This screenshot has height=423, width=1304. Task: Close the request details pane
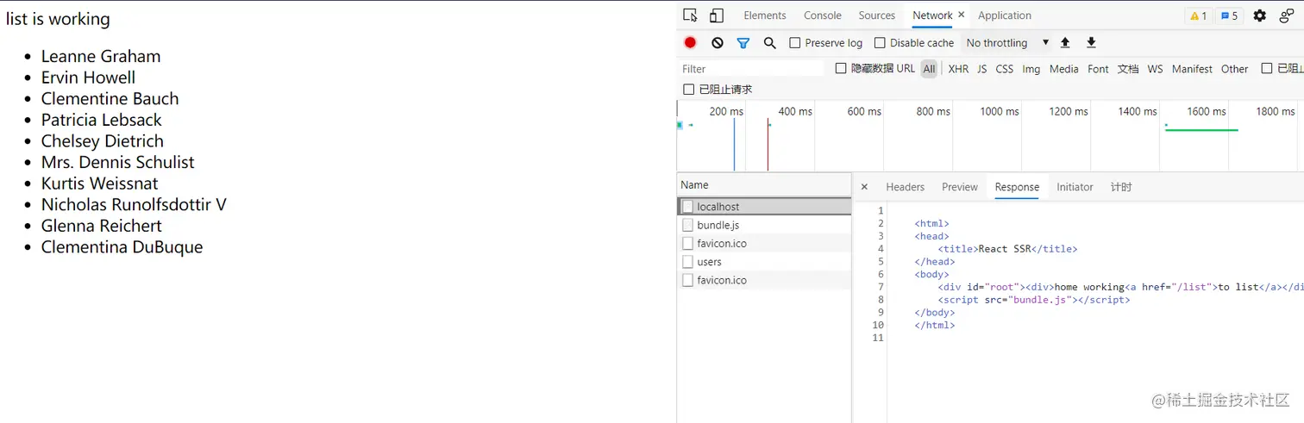[864, 187]
